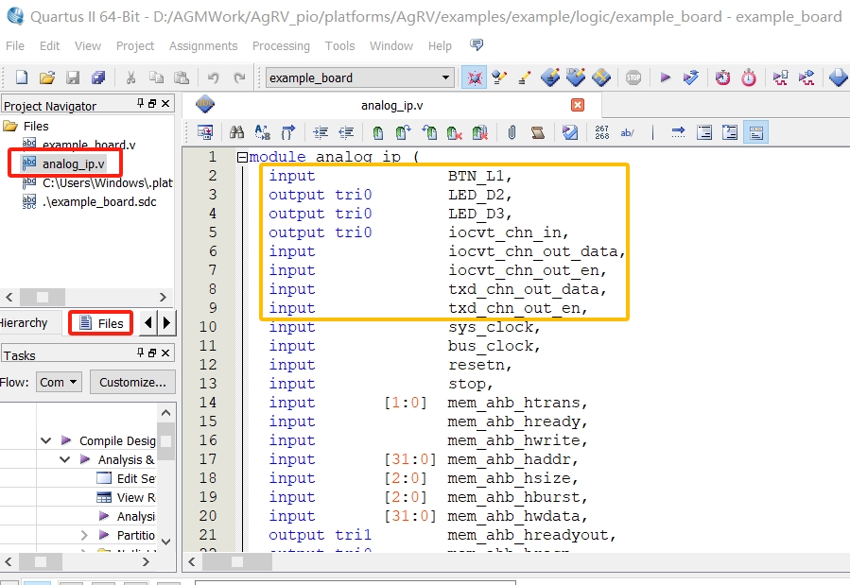The image size is (850, 585).
Task: Click the Redo arrow icon
Action: click(x=239, y=77)
